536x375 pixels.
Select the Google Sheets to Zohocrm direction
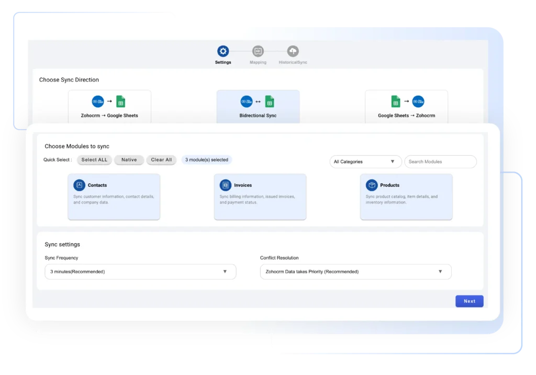406,107
